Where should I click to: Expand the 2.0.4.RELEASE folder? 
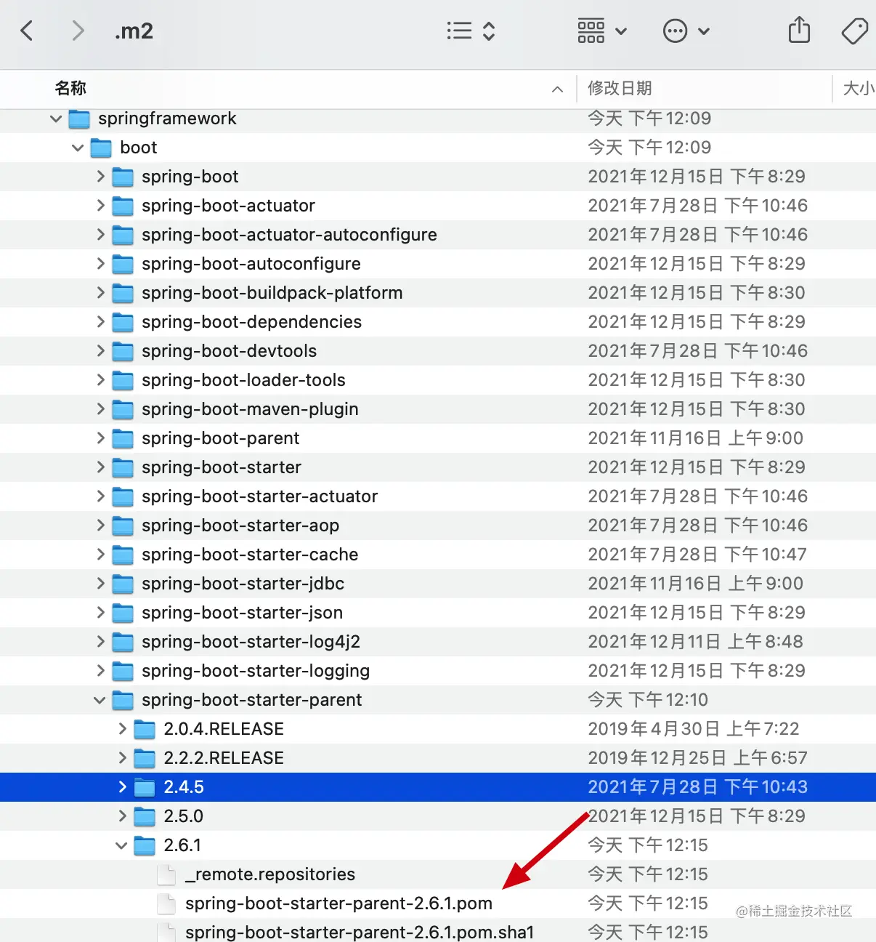pyautogui.click(x=122, y=729)
